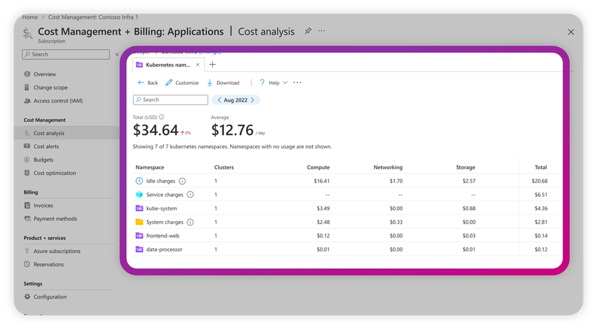This screenshot has width=597, height=329.
Task: Pin the Cost analysis blade
Action: (x=308, y=31)
